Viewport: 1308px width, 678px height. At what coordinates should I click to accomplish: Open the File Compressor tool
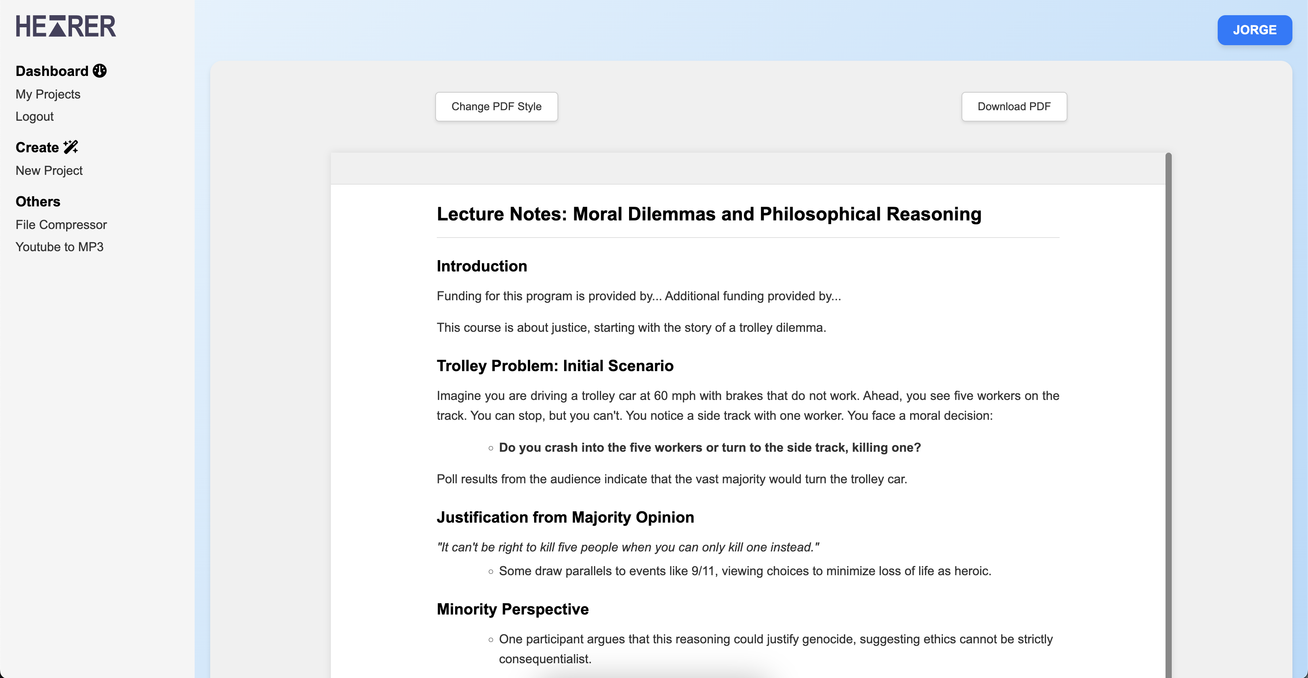61,224
